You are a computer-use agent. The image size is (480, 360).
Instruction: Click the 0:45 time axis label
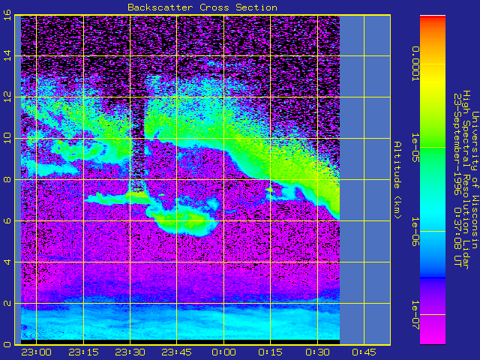[x=364, y=352]
